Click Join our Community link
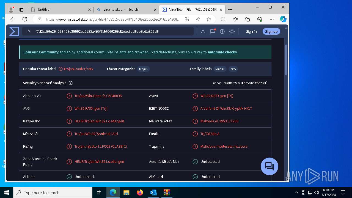 41,52
